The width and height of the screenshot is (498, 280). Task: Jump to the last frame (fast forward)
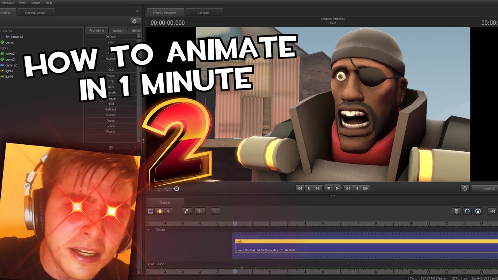[x=366, y=188]
